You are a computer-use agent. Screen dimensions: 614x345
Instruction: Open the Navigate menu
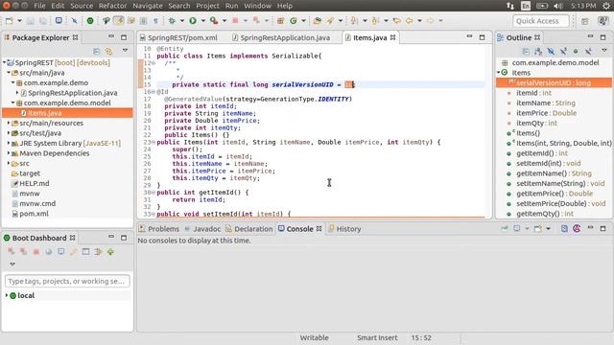pos(147,6)
